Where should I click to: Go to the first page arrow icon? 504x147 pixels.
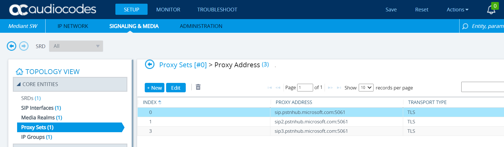[x=270, y=88]
